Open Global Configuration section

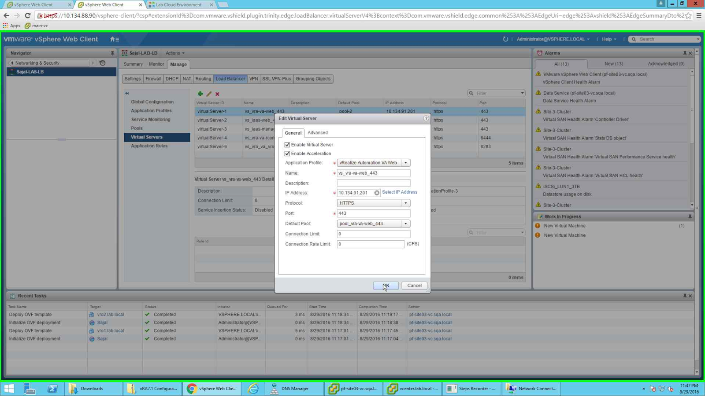coord(152,102)
